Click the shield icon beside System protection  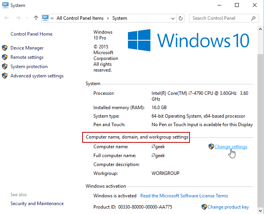point(5,67)
